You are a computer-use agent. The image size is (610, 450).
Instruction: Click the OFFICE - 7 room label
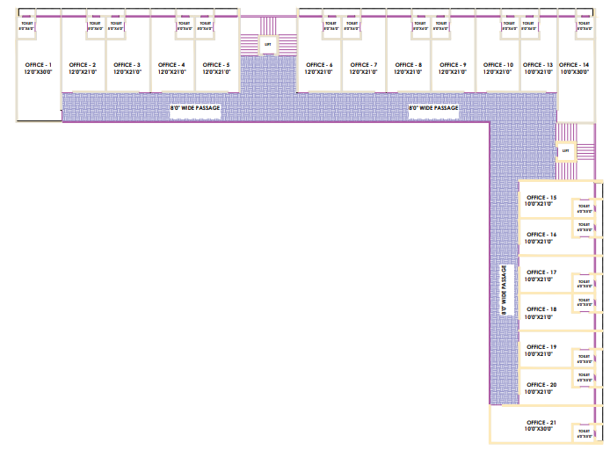coord(364,69)
